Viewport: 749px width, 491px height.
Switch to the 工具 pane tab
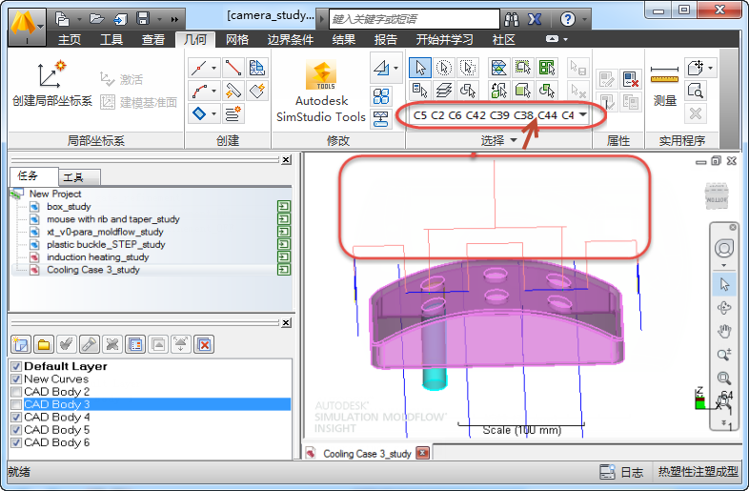coord(79,177)
